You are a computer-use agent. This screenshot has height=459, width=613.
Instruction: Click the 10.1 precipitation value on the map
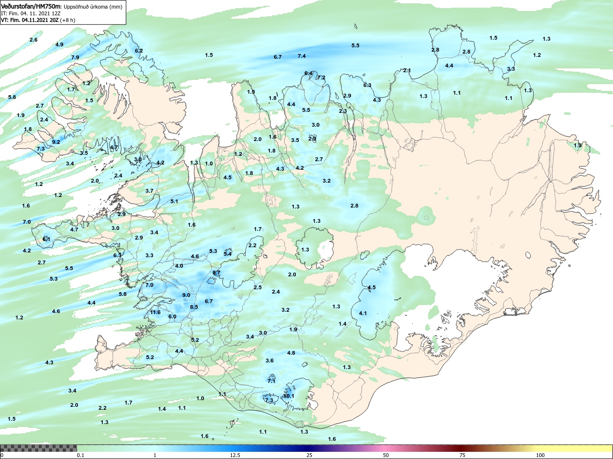point(289,396)
